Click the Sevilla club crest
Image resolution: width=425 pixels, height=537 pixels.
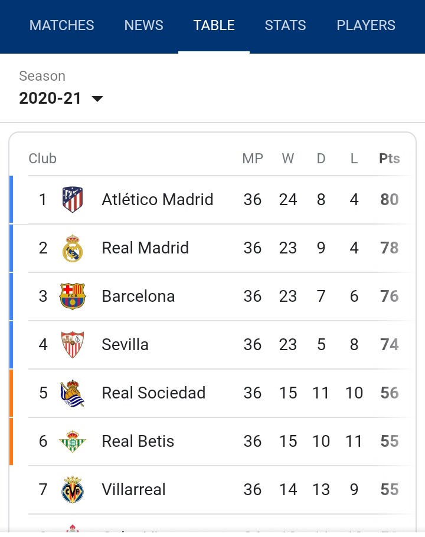pyautogui.click(x=73, y=344)
